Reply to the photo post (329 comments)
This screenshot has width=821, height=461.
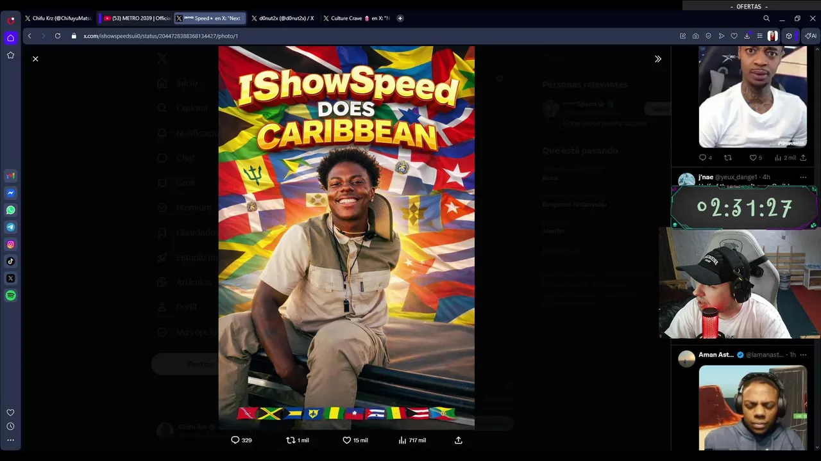click(241, 441)
